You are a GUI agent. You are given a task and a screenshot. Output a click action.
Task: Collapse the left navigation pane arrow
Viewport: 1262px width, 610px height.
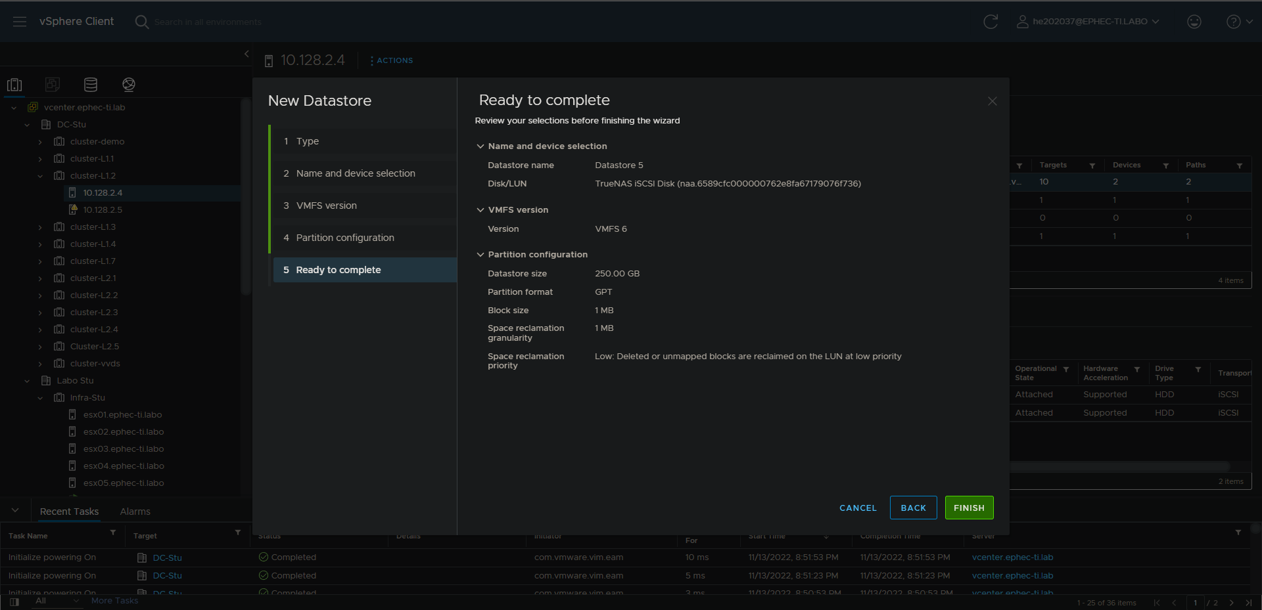[246, 54]
